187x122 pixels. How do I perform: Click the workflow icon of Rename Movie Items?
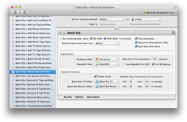click(x=13, y=97)
